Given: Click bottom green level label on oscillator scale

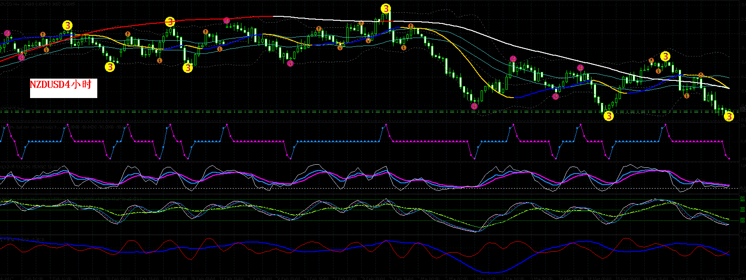Looking at the screenshot, I should 742,220.
